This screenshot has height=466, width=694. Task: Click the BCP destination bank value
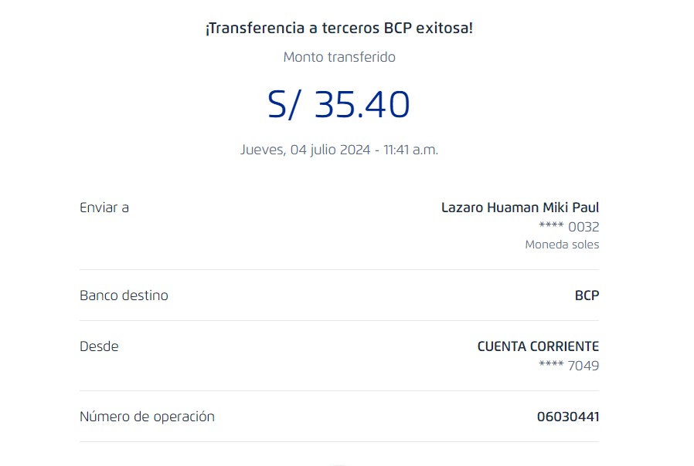coord(587,295)
